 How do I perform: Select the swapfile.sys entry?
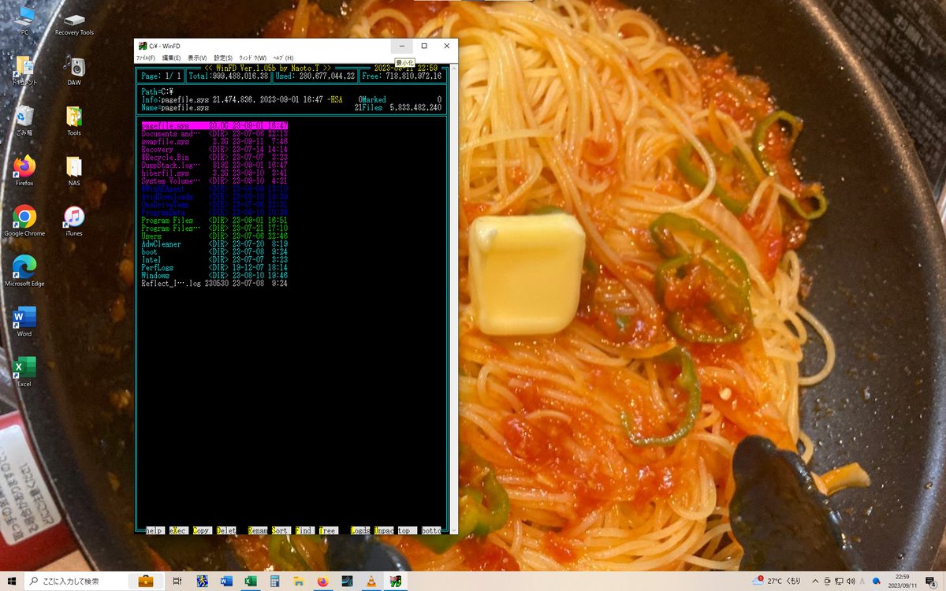coord(214,142)
